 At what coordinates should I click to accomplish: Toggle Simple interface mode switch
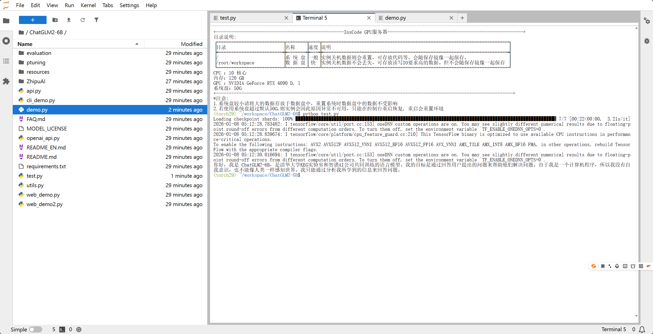35,329
